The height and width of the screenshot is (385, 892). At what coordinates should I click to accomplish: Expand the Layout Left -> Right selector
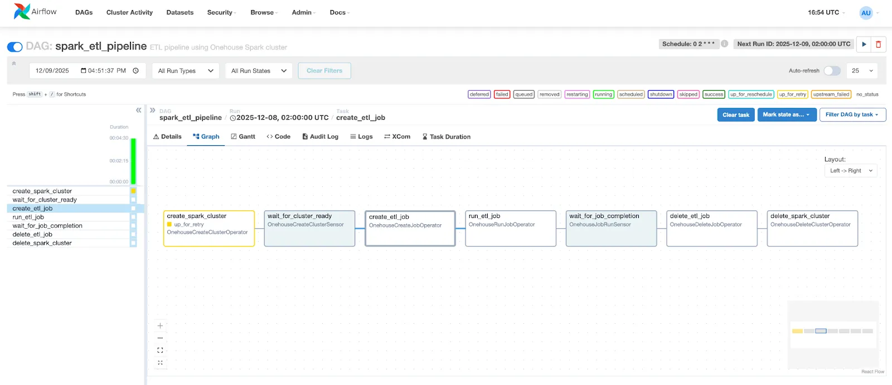click(x=851, y=171)
